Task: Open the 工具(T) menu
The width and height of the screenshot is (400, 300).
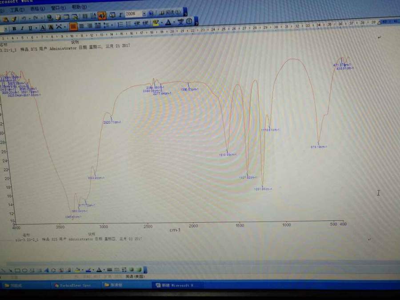Action: click(17, 10)
